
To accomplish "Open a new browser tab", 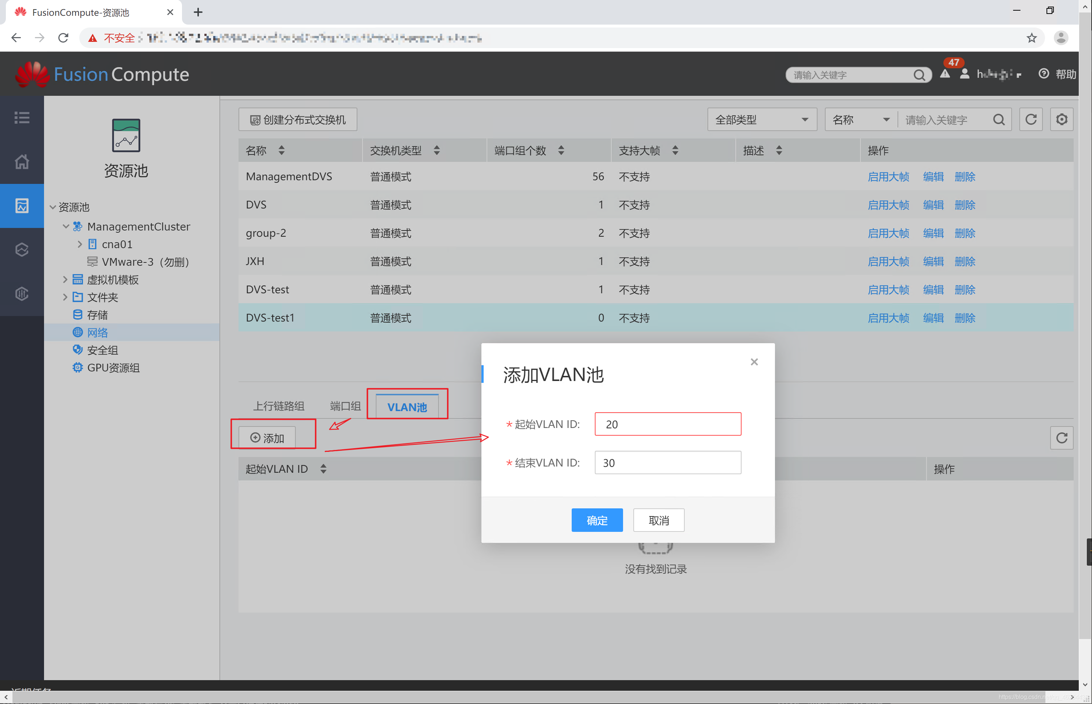I will point(198,12).
